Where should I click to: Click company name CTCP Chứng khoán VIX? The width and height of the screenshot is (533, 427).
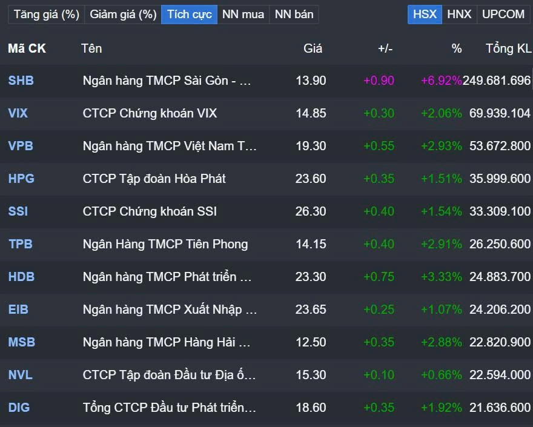tap(150, 113)
